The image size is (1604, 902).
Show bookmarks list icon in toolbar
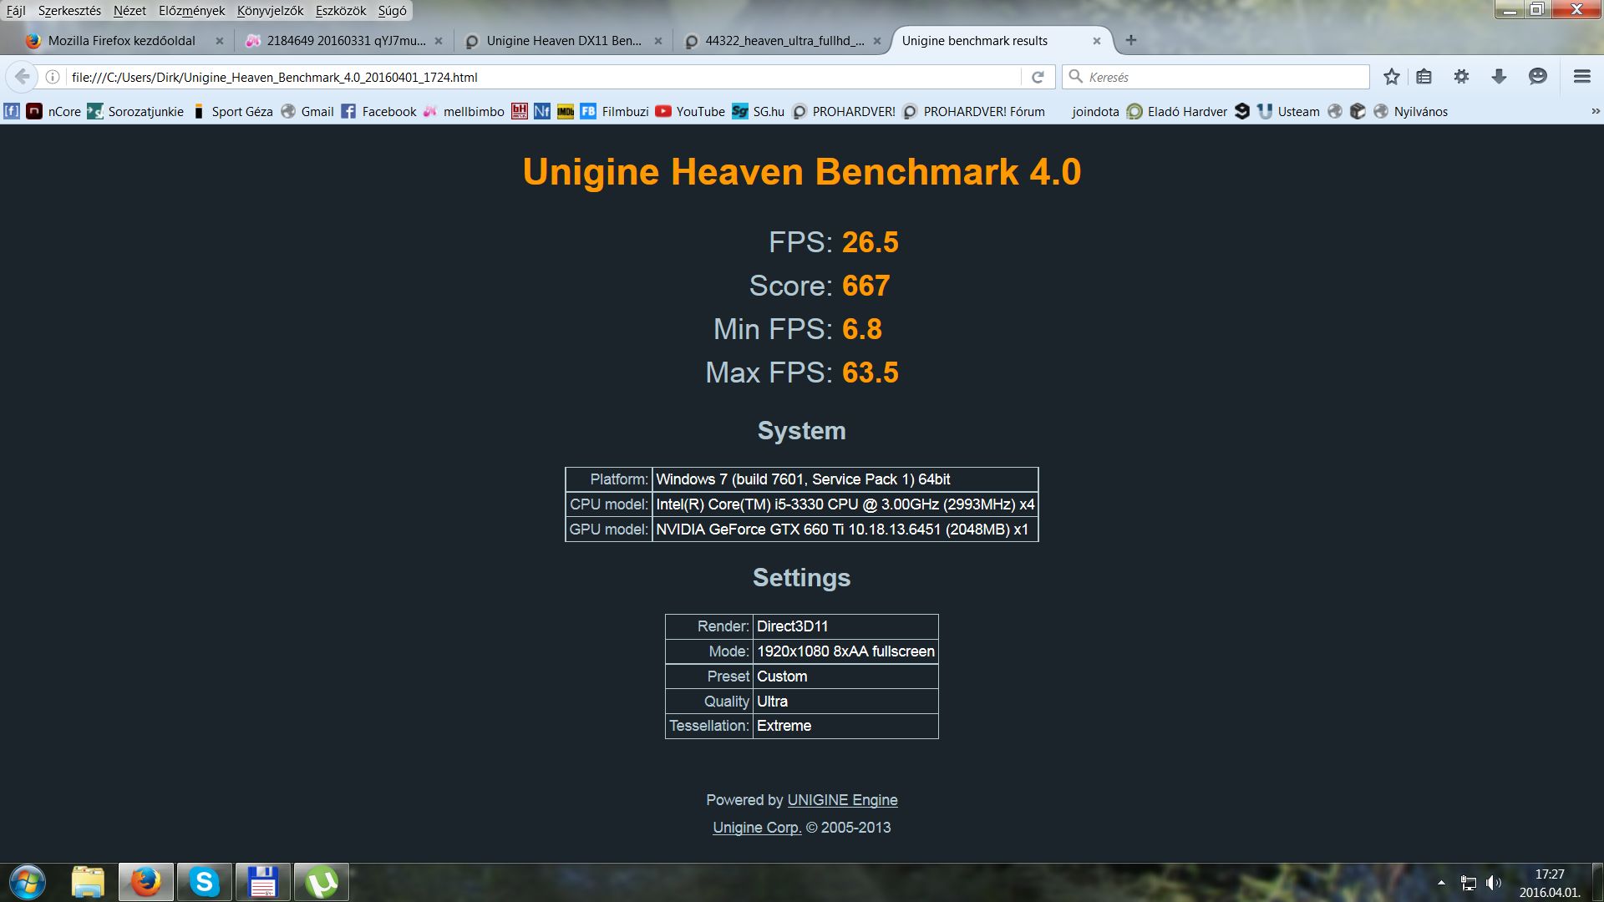(1424, 77)
